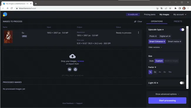Switch to the OPERATIONS tab

point(157,22)
